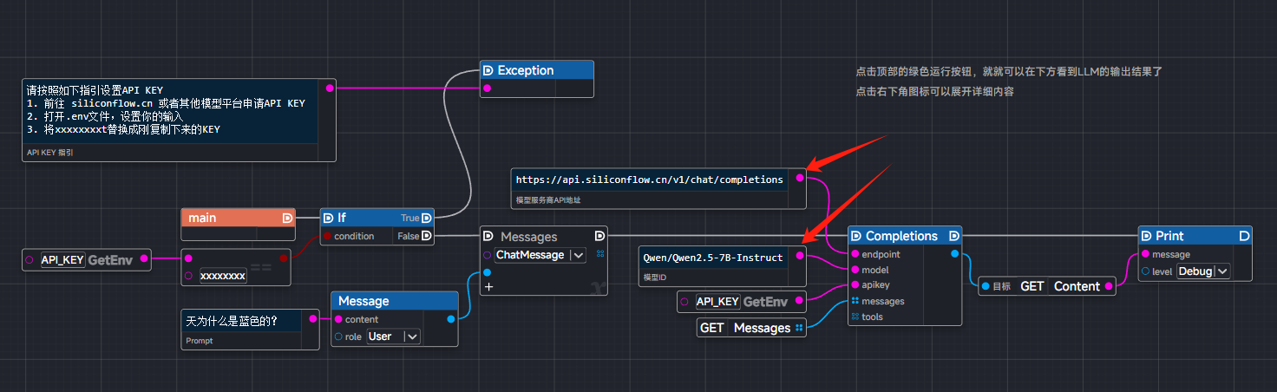Viewport: 1277px width, 392px height.
Task: Click the messages port icon on Completions
Action: 855,301
